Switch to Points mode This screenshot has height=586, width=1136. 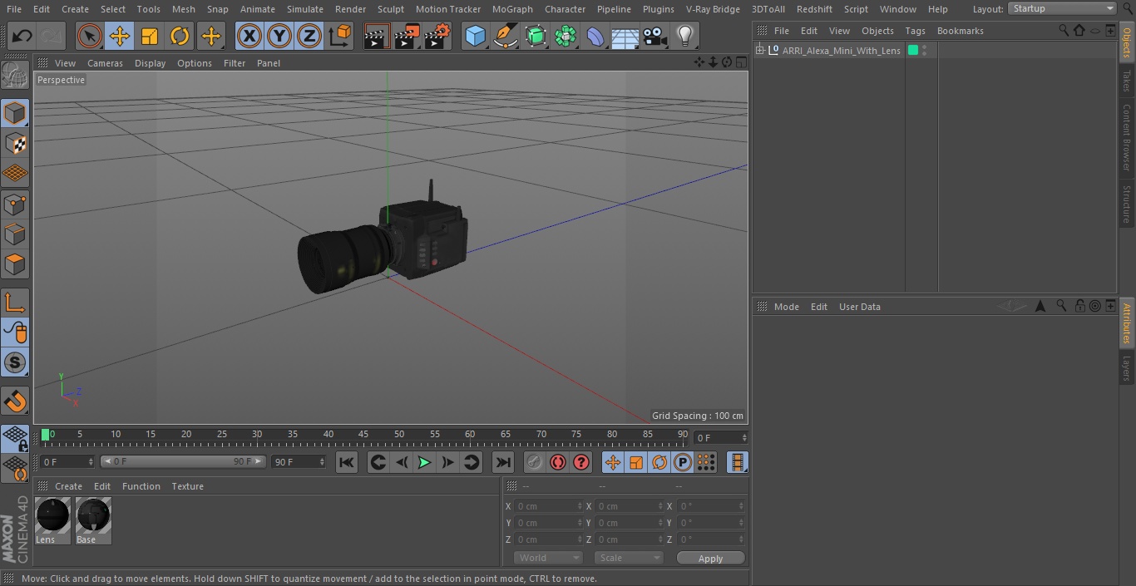15,204
